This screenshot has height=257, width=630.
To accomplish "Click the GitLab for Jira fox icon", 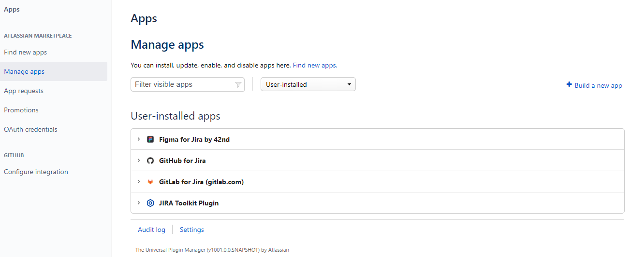I will click(150, 182).
